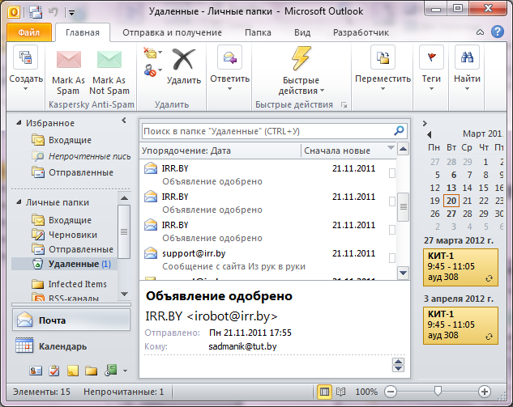Open the Создать dropdown arrow

click(x=25, y=88)
